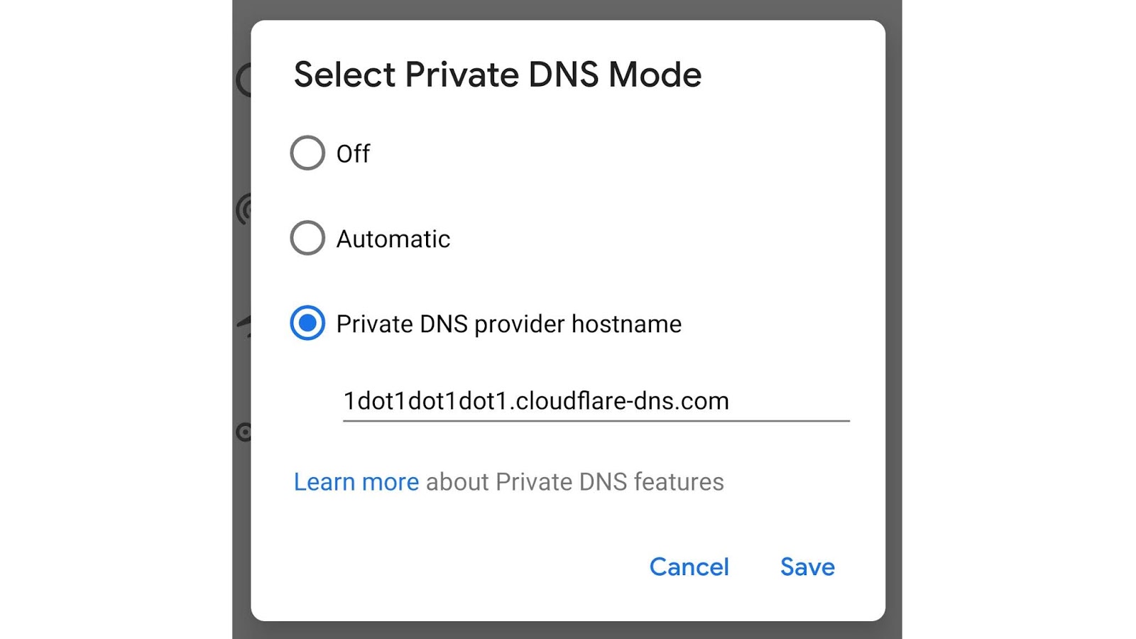The image size is (1136, 639).
Task: Select the Off radio button
Action: pyautogui.click(x=307, y=153)
